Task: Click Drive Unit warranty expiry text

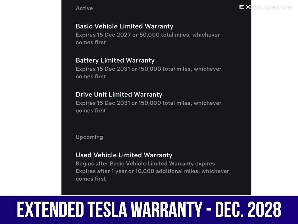Action: pyautogui.click(x=149, y=107)
